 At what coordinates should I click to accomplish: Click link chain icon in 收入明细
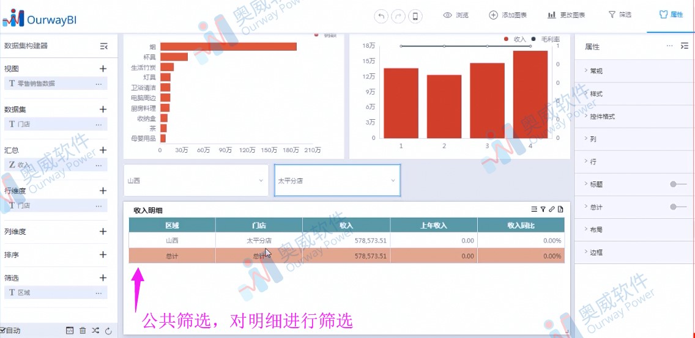552,210
